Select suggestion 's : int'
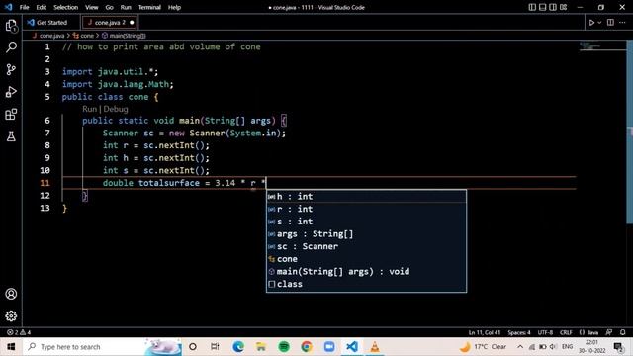The height and width of the screenshot is (356, 633). [366, 222]
